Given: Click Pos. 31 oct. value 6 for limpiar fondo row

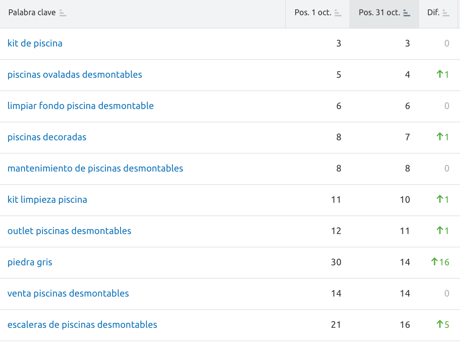Looking at the screenshot, I should click(407, 106).
